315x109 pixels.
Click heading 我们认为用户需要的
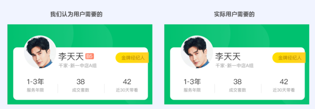tap(76, 15)
